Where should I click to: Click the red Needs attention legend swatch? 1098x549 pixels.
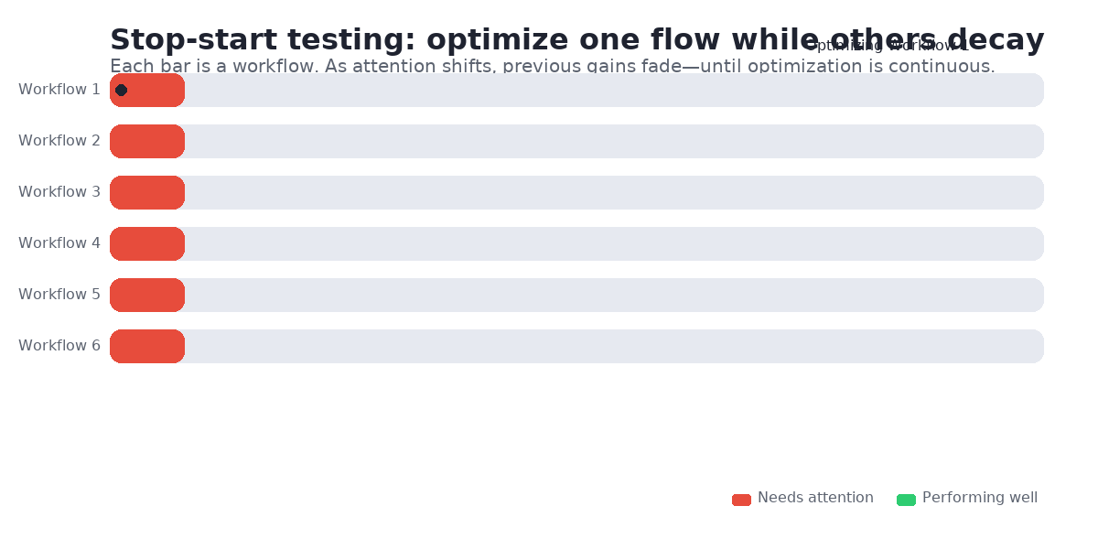coord(741,500)
